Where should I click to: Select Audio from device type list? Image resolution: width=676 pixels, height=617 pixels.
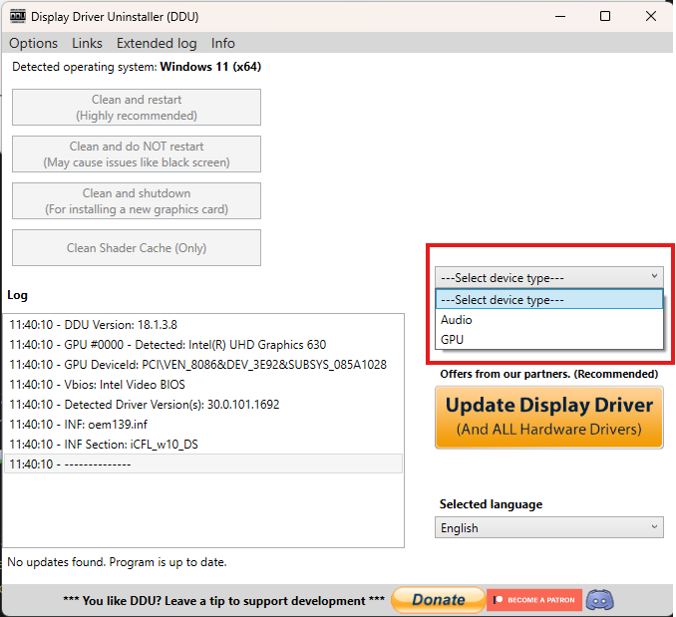point(548,320)
